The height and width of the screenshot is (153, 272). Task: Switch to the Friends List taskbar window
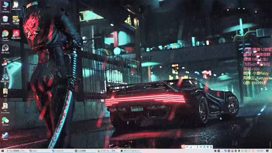point(62,151)
